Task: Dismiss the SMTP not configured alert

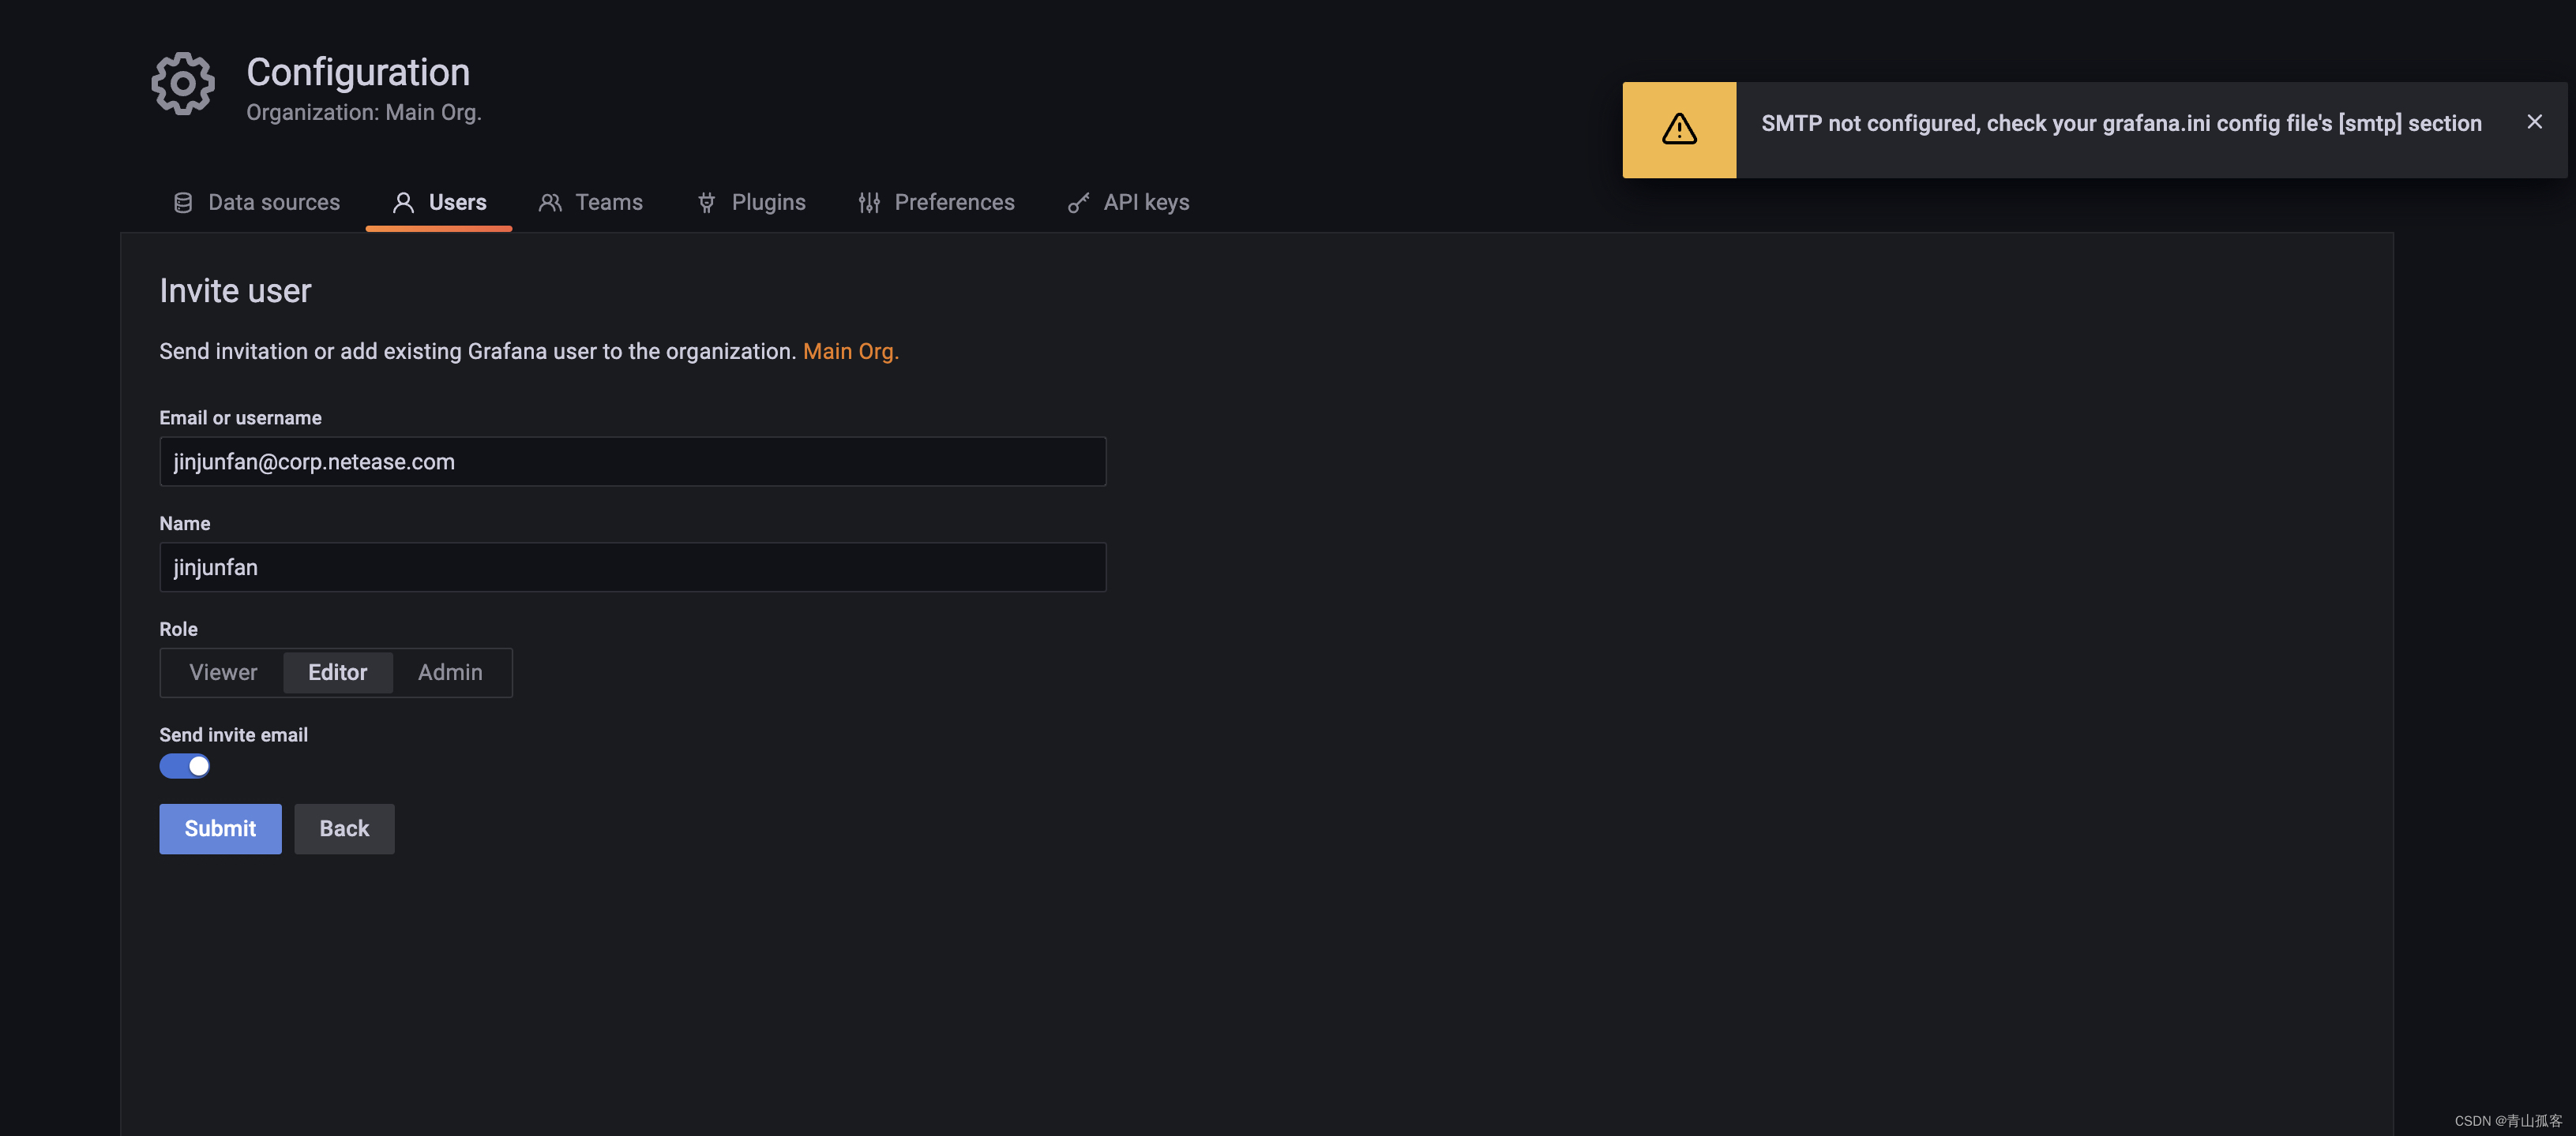Action: click(2534, 122)
